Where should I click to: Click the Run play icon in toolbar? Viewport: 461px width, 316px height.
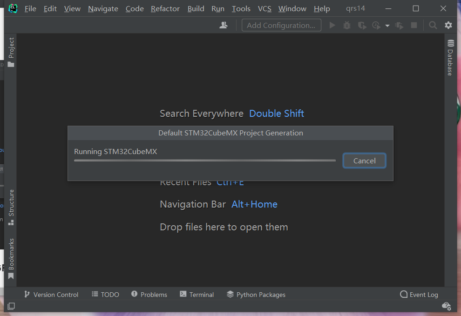coord(332,25)
